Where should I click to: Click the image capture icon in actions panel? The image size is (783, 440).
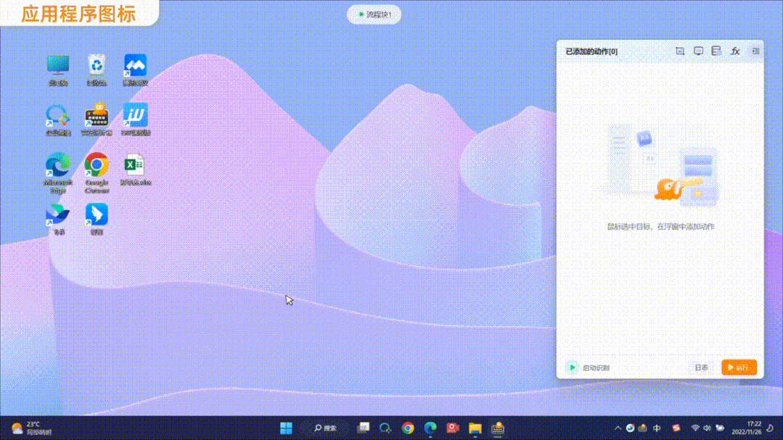(x=680, y=51)
